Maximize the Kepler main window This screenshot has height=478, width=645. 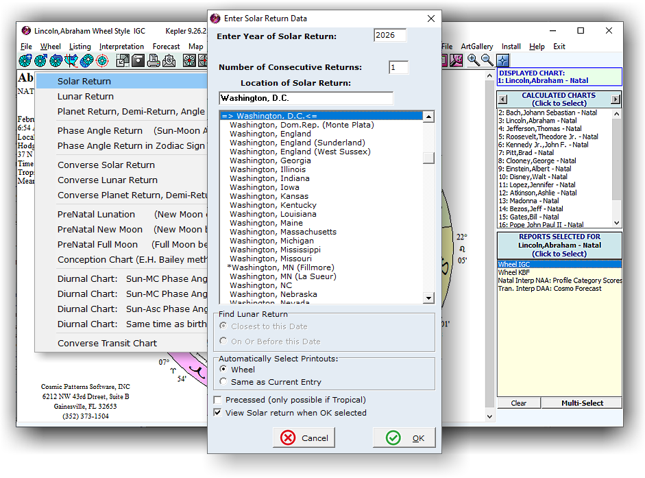tap(581, 30)
